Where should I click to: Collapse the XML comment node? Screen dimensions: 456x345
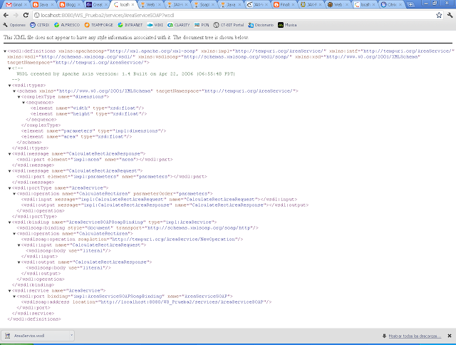[x=9, y=68]
